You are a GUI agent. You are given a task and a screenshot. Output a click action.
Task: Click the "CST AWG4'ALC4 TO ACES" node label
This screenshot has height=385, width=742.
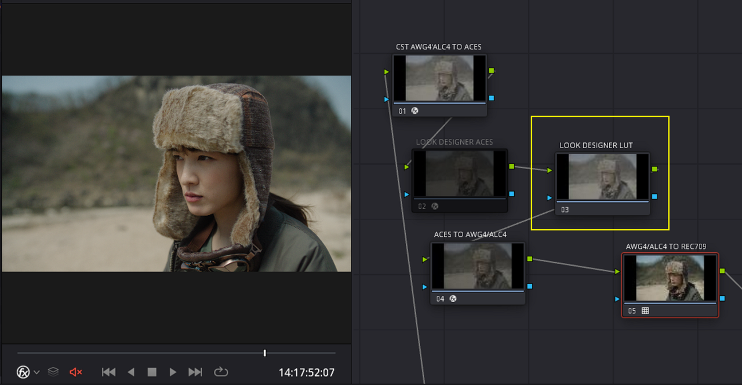[438, 47]
